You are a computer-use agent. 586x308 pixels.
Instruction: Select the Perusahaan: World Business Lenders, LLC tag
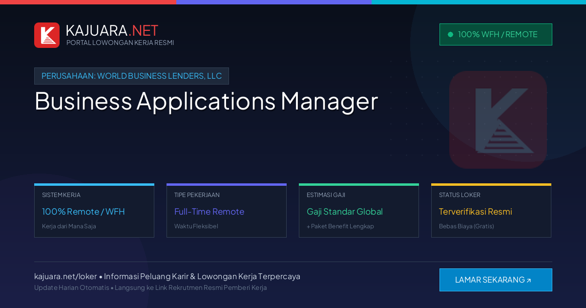(131, 76)
